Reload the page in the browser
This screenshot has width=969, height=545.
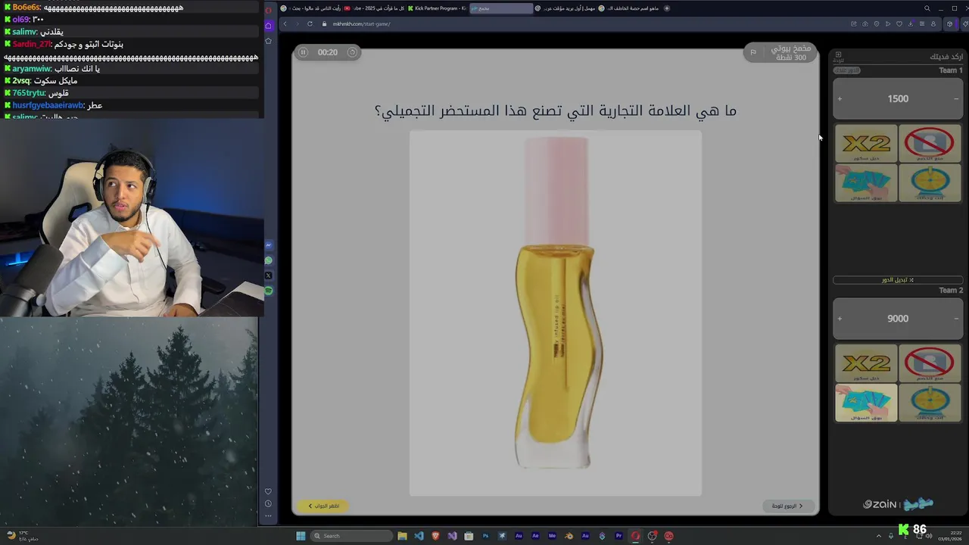310,23
